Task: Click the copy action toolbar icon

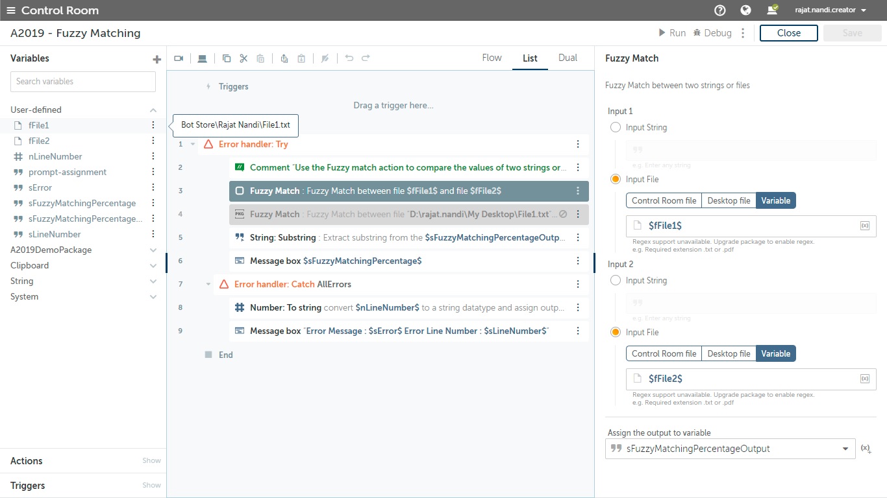Action: click(227, 58)
